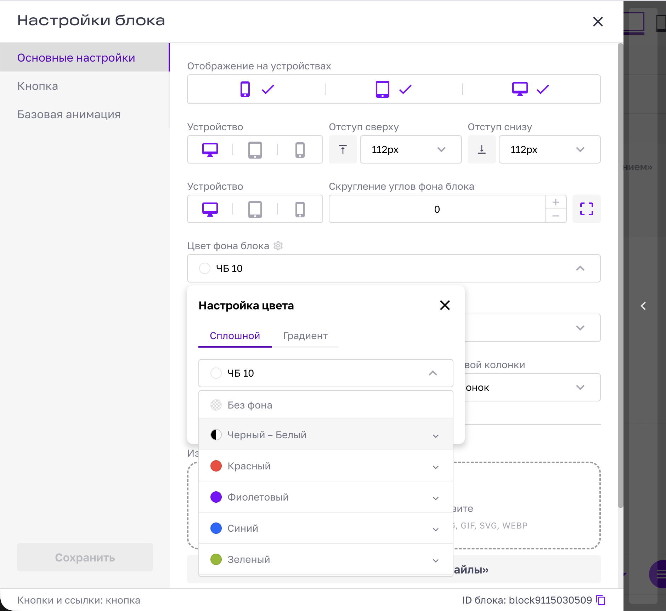Open block background color gear settings
The height and width of the screenshot is (611, 666).
click(278, 246)
